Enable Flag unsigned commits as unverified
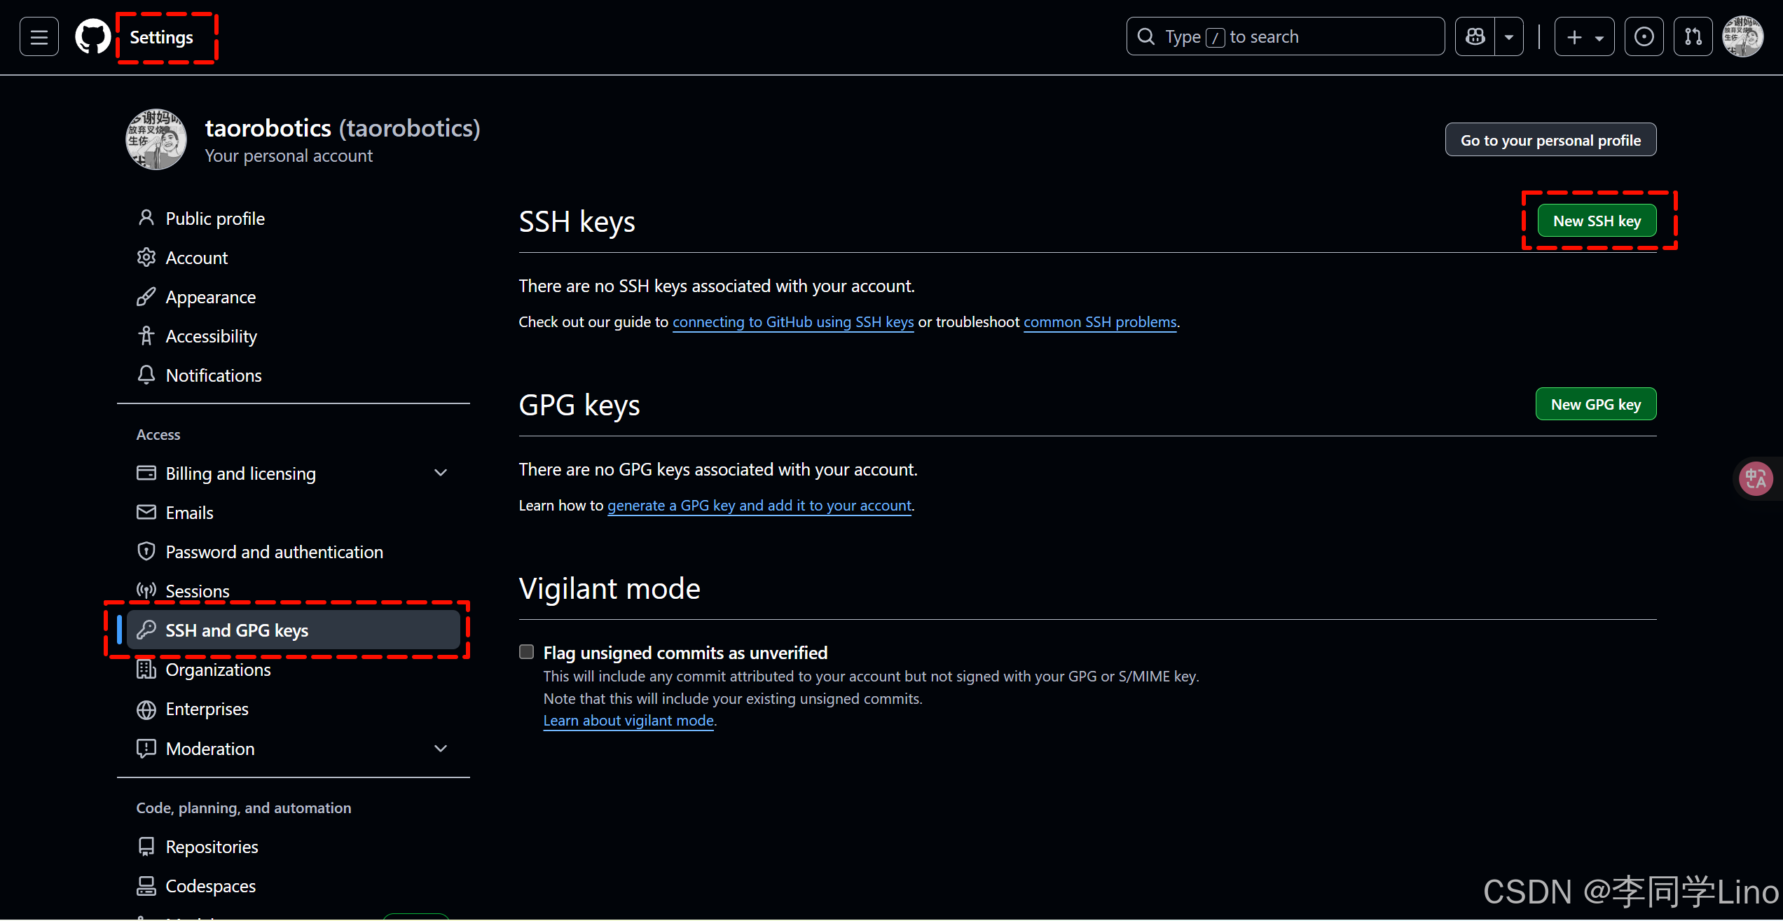This screenshot has width=1783, height=921. [526, 652]
